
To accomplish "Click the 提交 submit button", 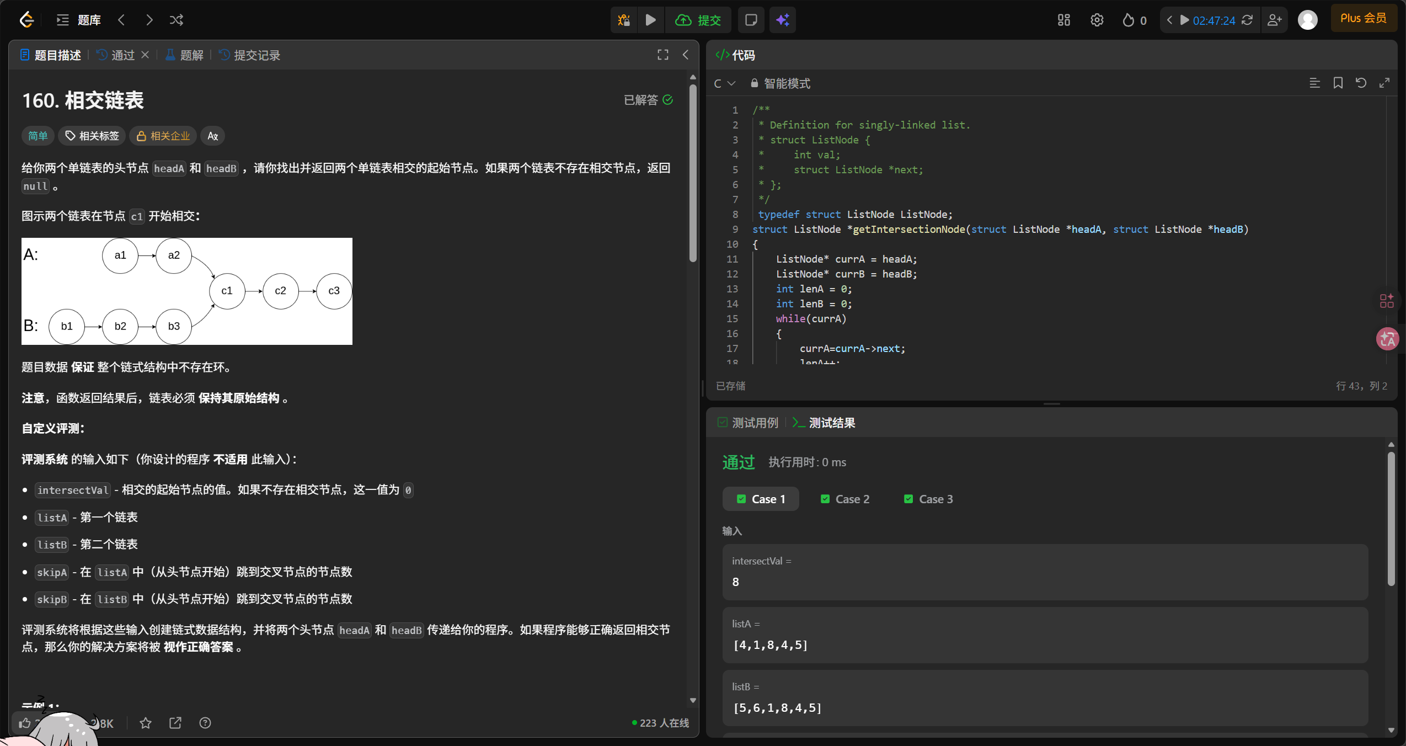I will coord(698,20).
